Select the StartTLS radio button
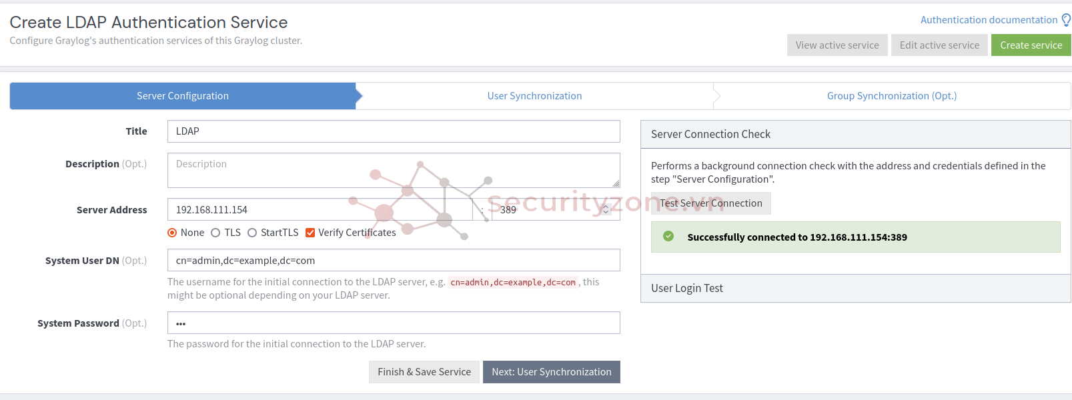1072x400 pixels. point(252,233)
